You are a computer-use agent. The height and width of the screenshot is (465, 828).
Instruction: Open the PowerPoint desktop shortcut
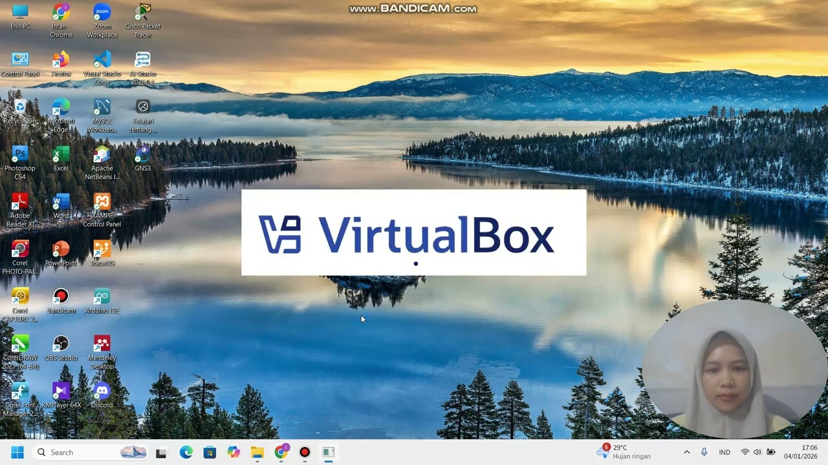(61, 253)
